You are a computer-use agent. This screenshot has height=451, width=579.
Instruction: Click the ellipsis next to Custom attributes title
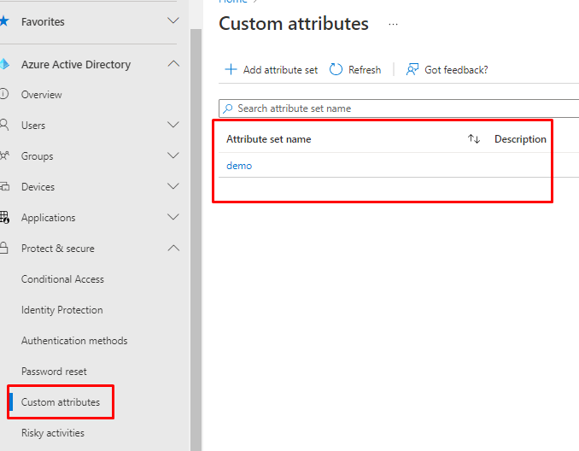[x=393, y=25]
